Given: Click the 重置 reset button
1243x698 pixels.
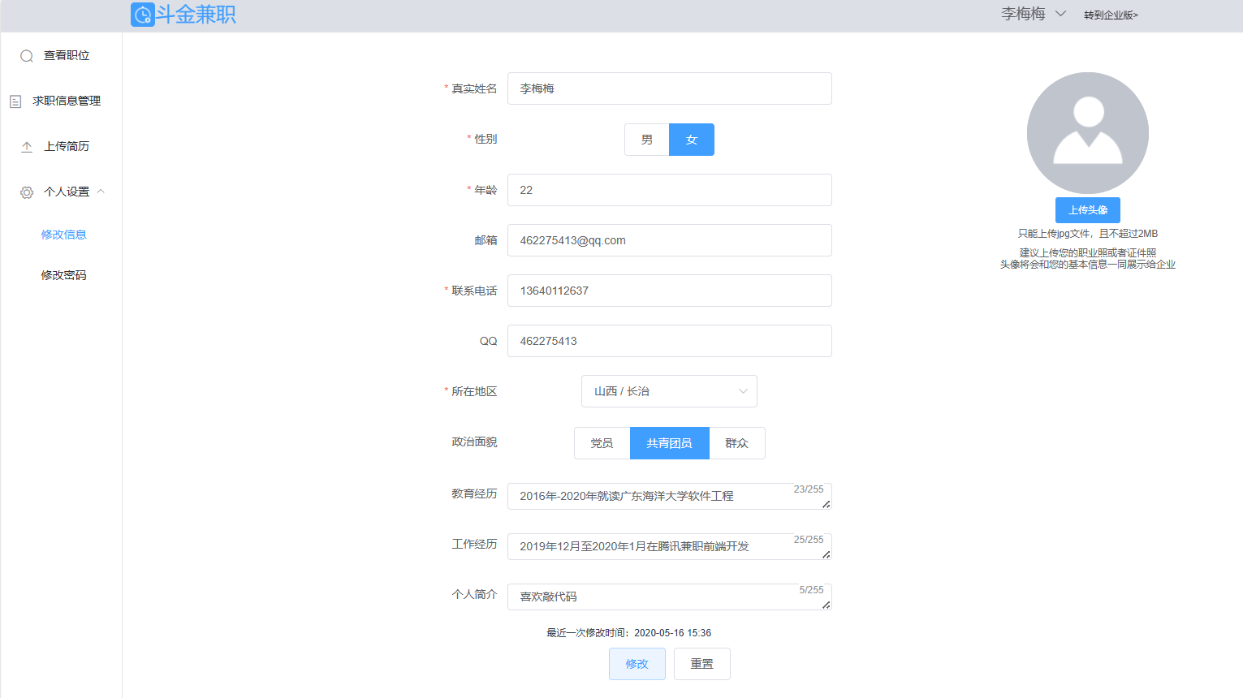Looking at the screenshot, I should pyautogui.click(x=702, y=664).
